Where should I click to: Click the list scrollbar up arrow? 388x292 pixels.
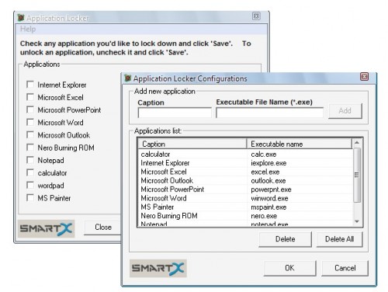(x=357, y=143)
